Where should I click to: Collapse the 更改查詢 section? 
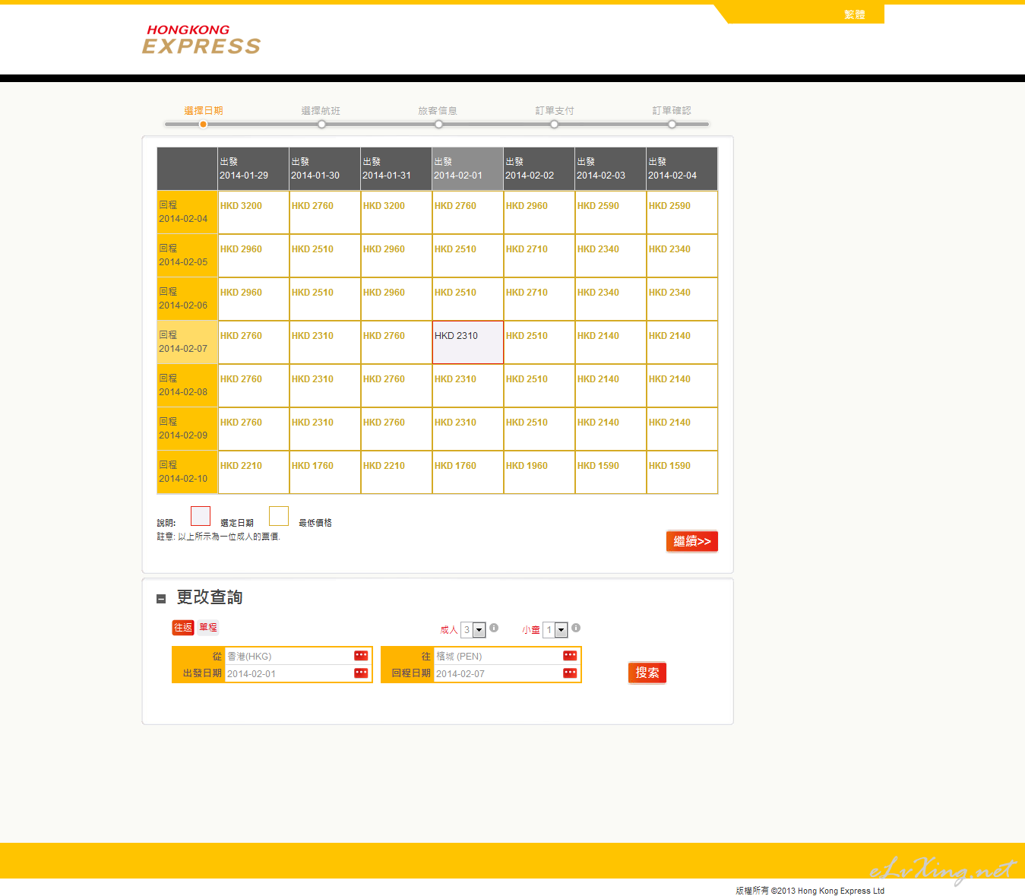[x=161, y=599]
